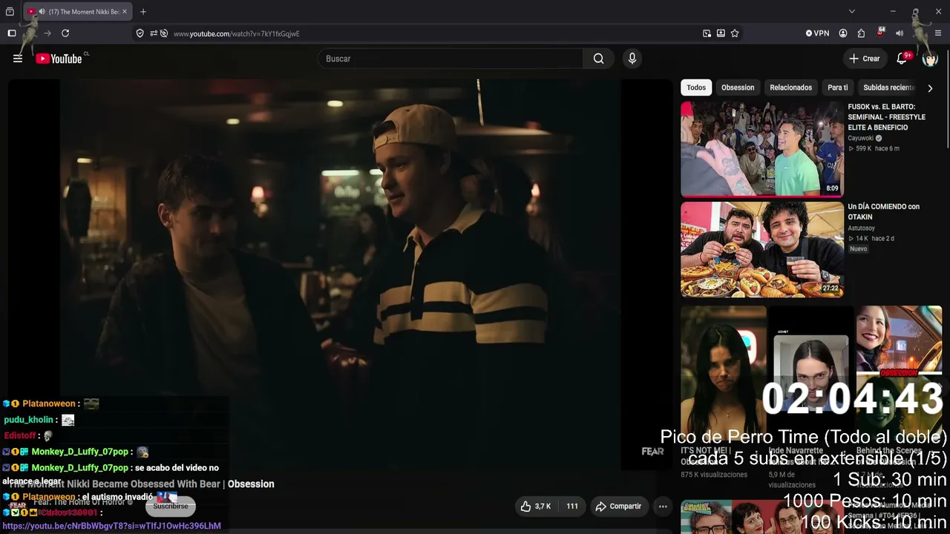Open the 'IT'S NOT ME!' short thumbnail
This screenshot has height=534, width=950.
click(x=723, y=375)
